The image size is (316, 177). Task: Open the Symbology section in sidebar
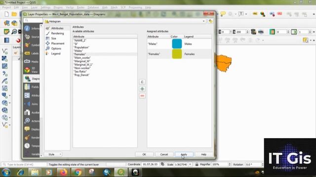(x=32, y=45)
